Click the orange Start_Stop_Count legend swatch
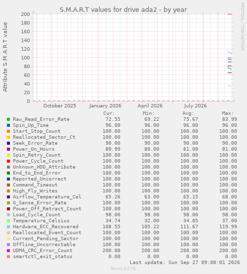 click(x=8, y=131)
